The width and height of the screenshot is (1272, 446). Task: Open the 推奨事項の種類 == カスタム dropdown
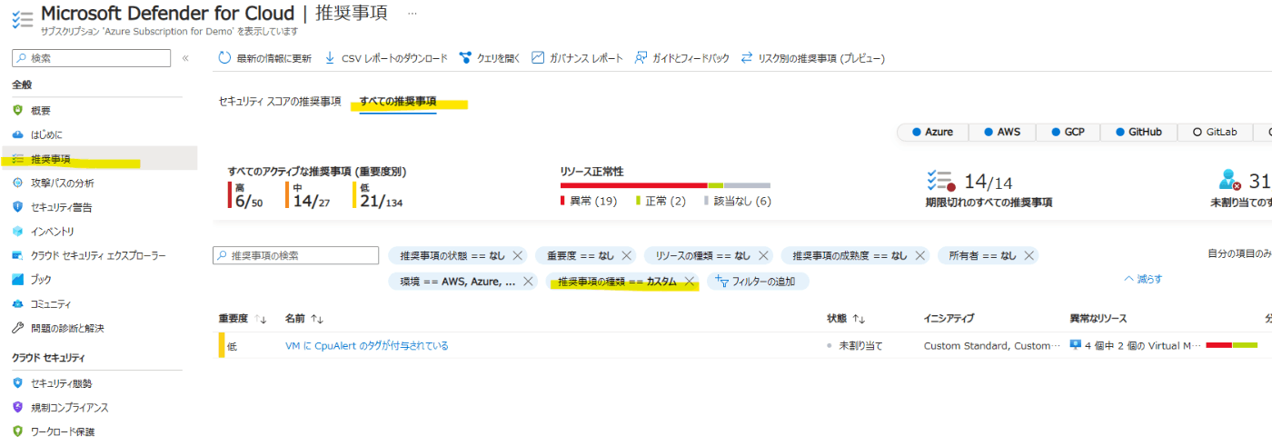(617, 282)
